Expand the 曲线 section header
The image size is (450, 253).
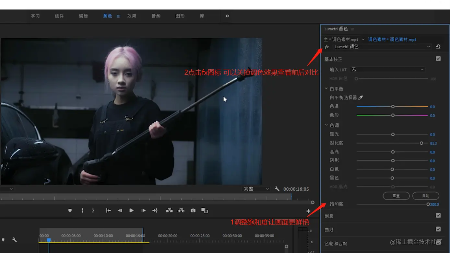[329, 230]
